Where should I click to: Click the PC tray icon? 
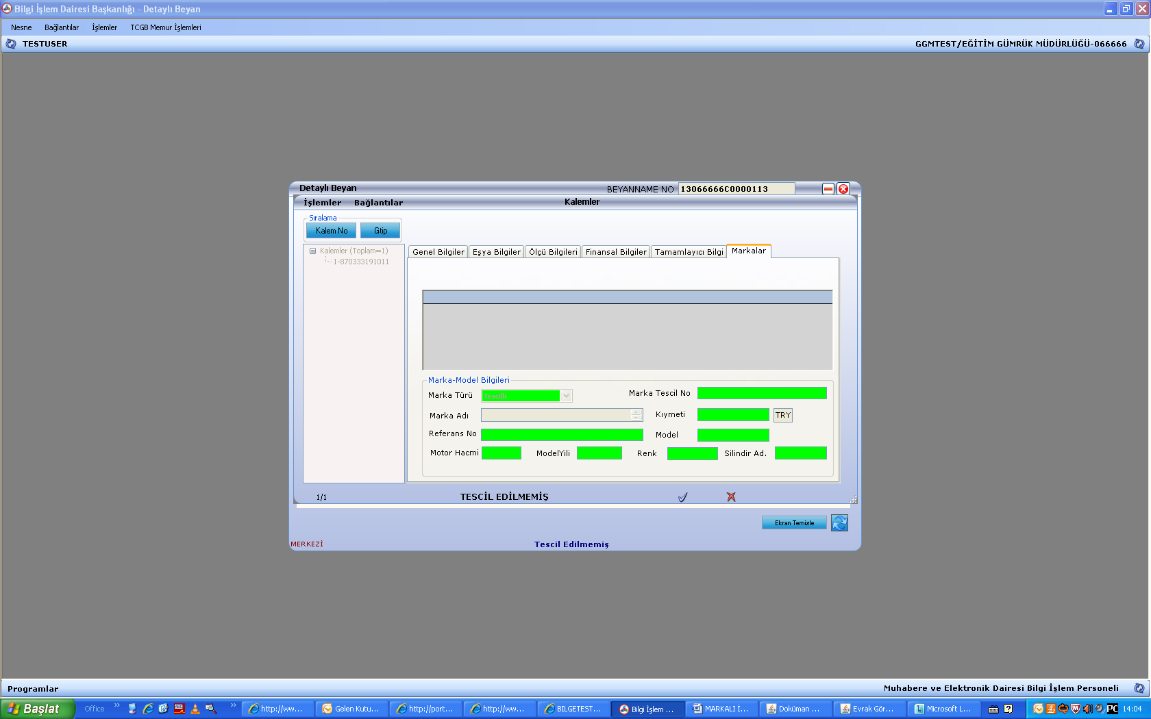1112,709
